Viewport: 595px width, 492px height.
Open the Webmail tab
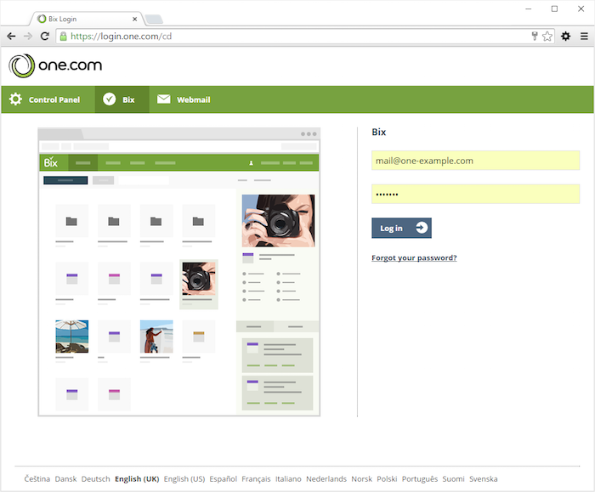pyautogui.click(x=184, y=99)
